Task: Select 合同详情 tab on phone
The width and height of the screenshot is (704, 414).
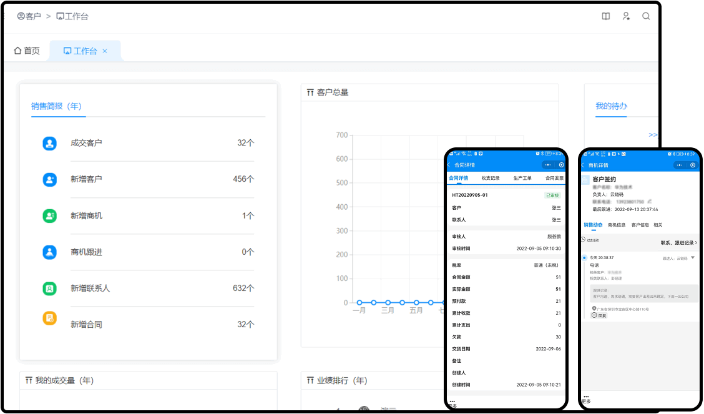Action: [458, 178]
